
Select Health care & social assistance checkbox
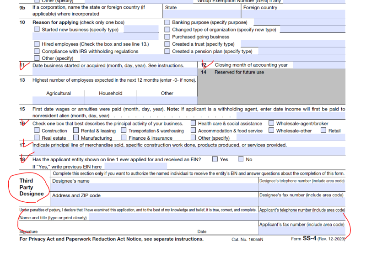[x=193, y=123]
